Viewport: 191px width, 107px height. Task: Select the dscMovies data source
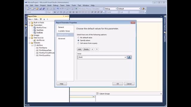[x=41, y=40]
